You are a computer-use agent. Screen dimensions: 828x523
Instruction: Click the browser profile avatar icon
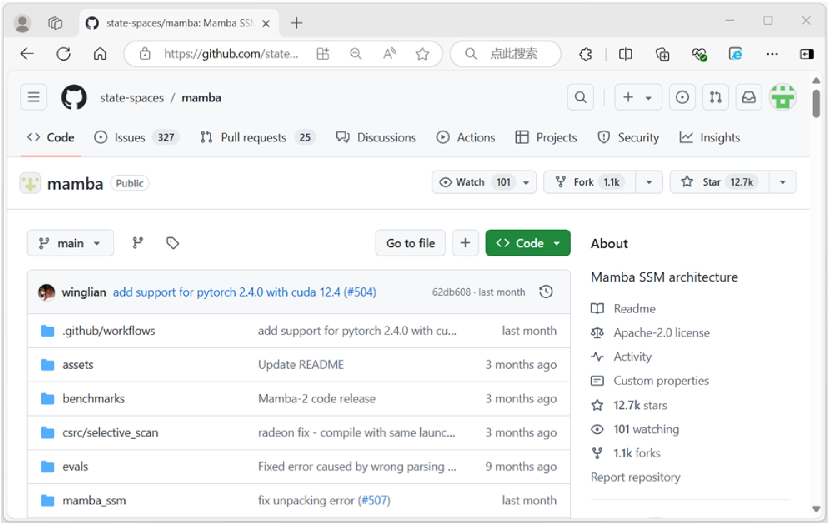tap(22, 23)
